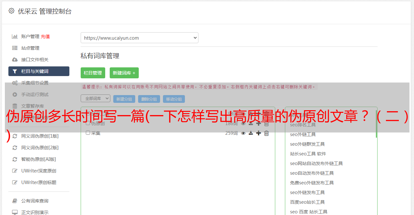This screenshot has width=414, height=215.
Task: Download the 采集 word library
Action: (251, 133)
